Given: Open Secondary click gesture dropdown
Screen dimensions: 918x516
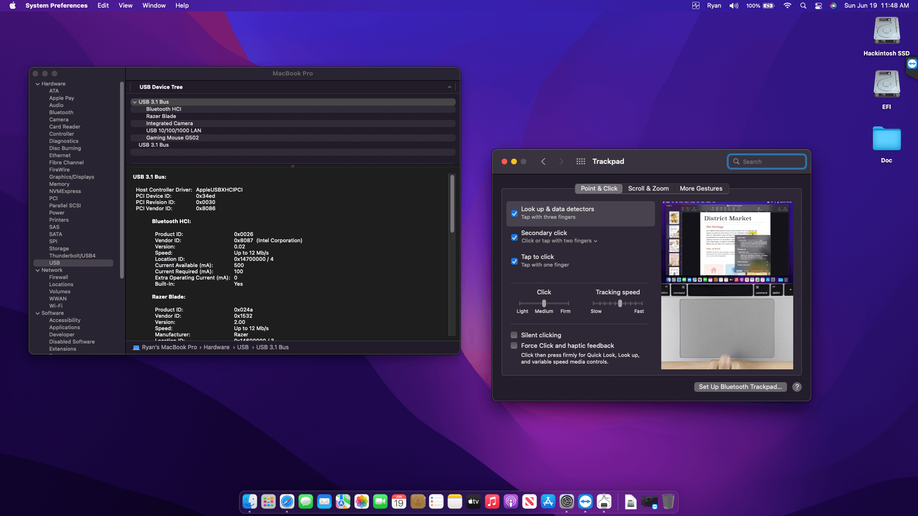Looking at the screenshot, I should coord(559,241).
